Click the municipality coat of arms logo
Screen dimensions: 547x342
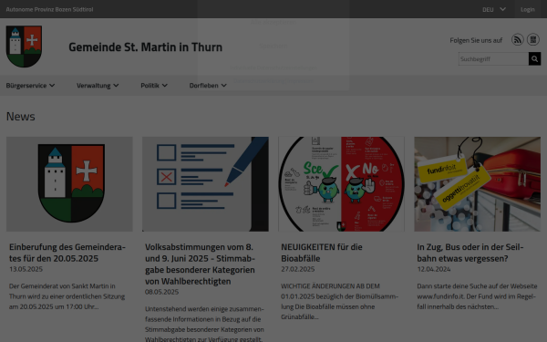[24, 47]
